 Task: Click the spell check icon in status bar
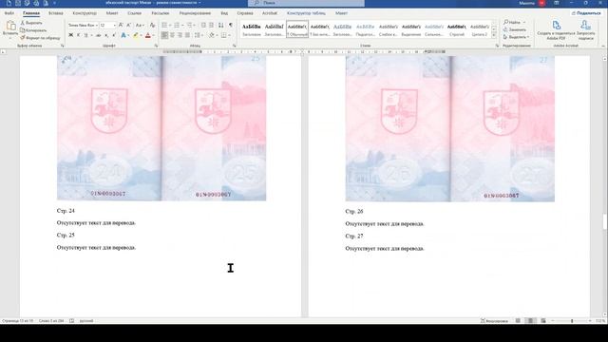coord(72,321)
